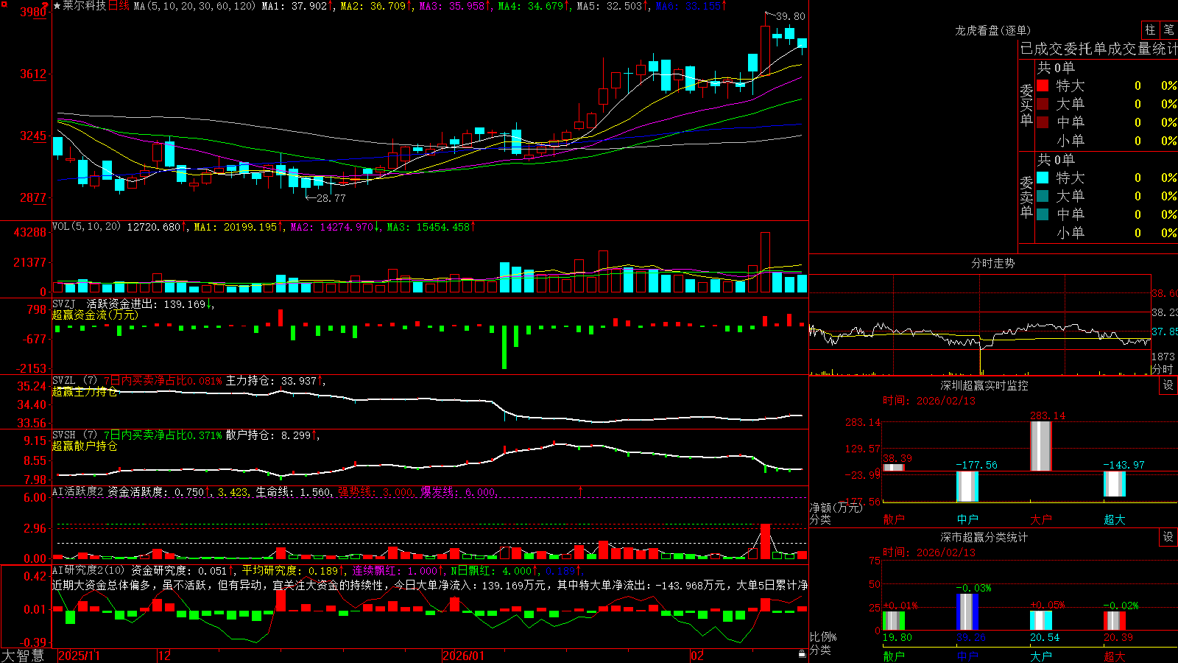Viewport: 1178px width, 663px height.
Task: Click the 深圳超赢实时监控 panel title
Action: [x=984, y=385]
